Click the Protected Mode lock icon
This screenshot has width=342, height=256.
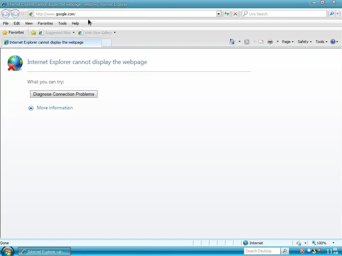coord(299,243)
